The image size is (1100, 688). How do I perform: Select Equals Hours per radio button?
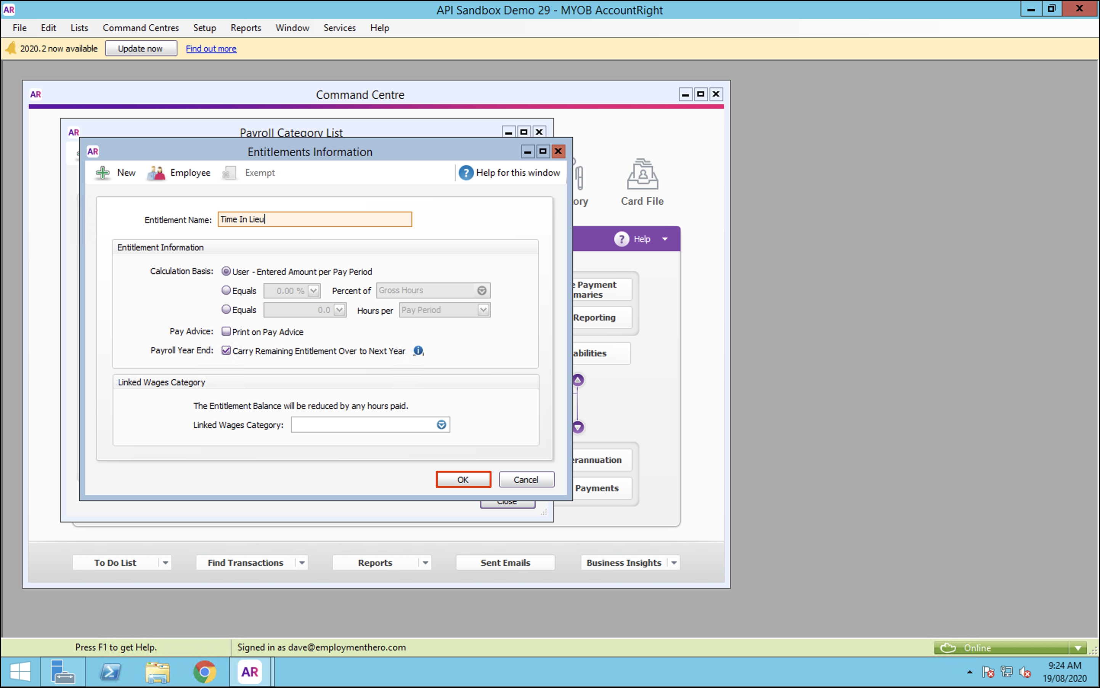tap(226, 310)
